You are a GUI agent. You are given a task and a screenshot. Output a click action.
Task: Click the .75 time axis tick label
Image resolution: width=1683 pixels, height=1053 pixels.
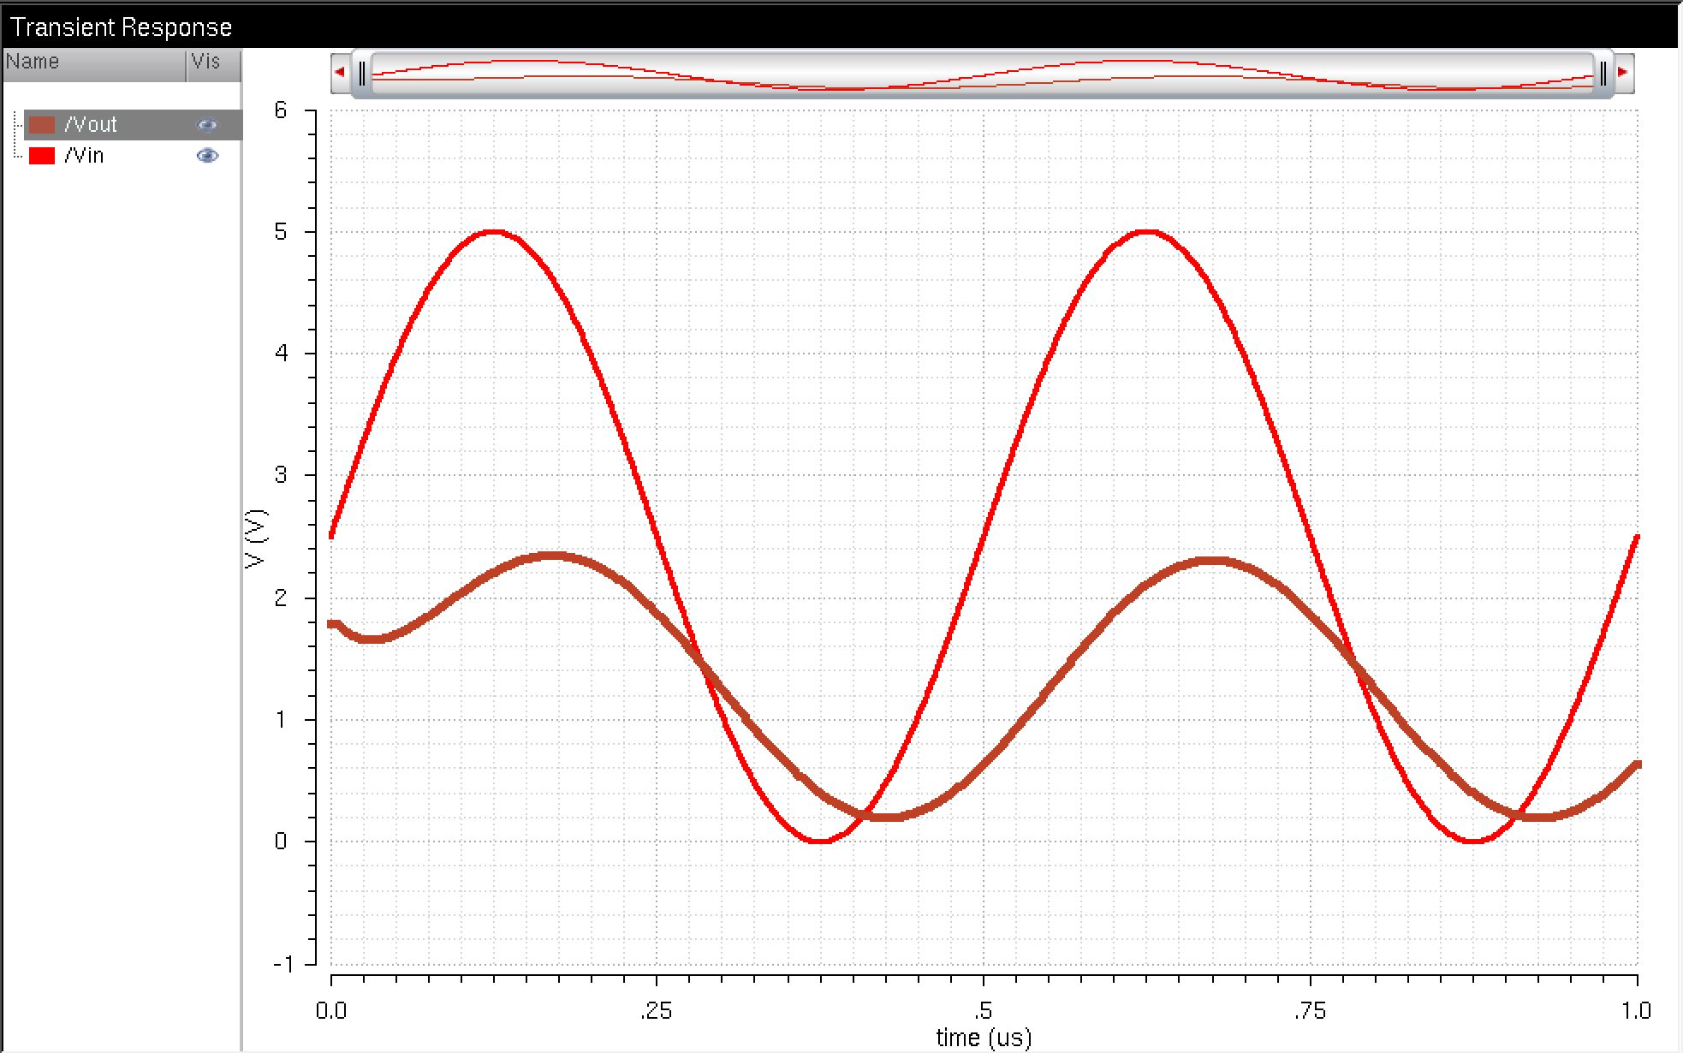point(1310,1011)
